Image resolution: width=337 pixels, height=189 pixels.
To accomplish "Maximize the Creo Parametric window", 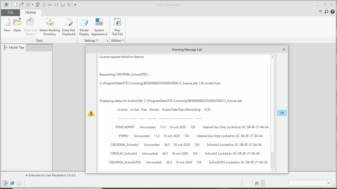I will 325,5.
